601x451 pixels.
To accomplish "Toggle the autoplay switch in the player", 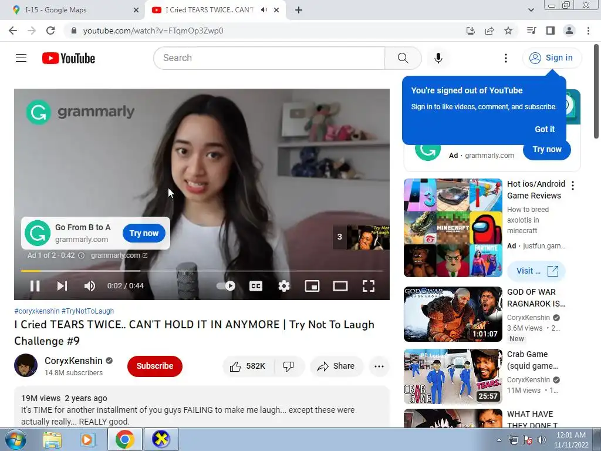I will (x=226, y=286).
